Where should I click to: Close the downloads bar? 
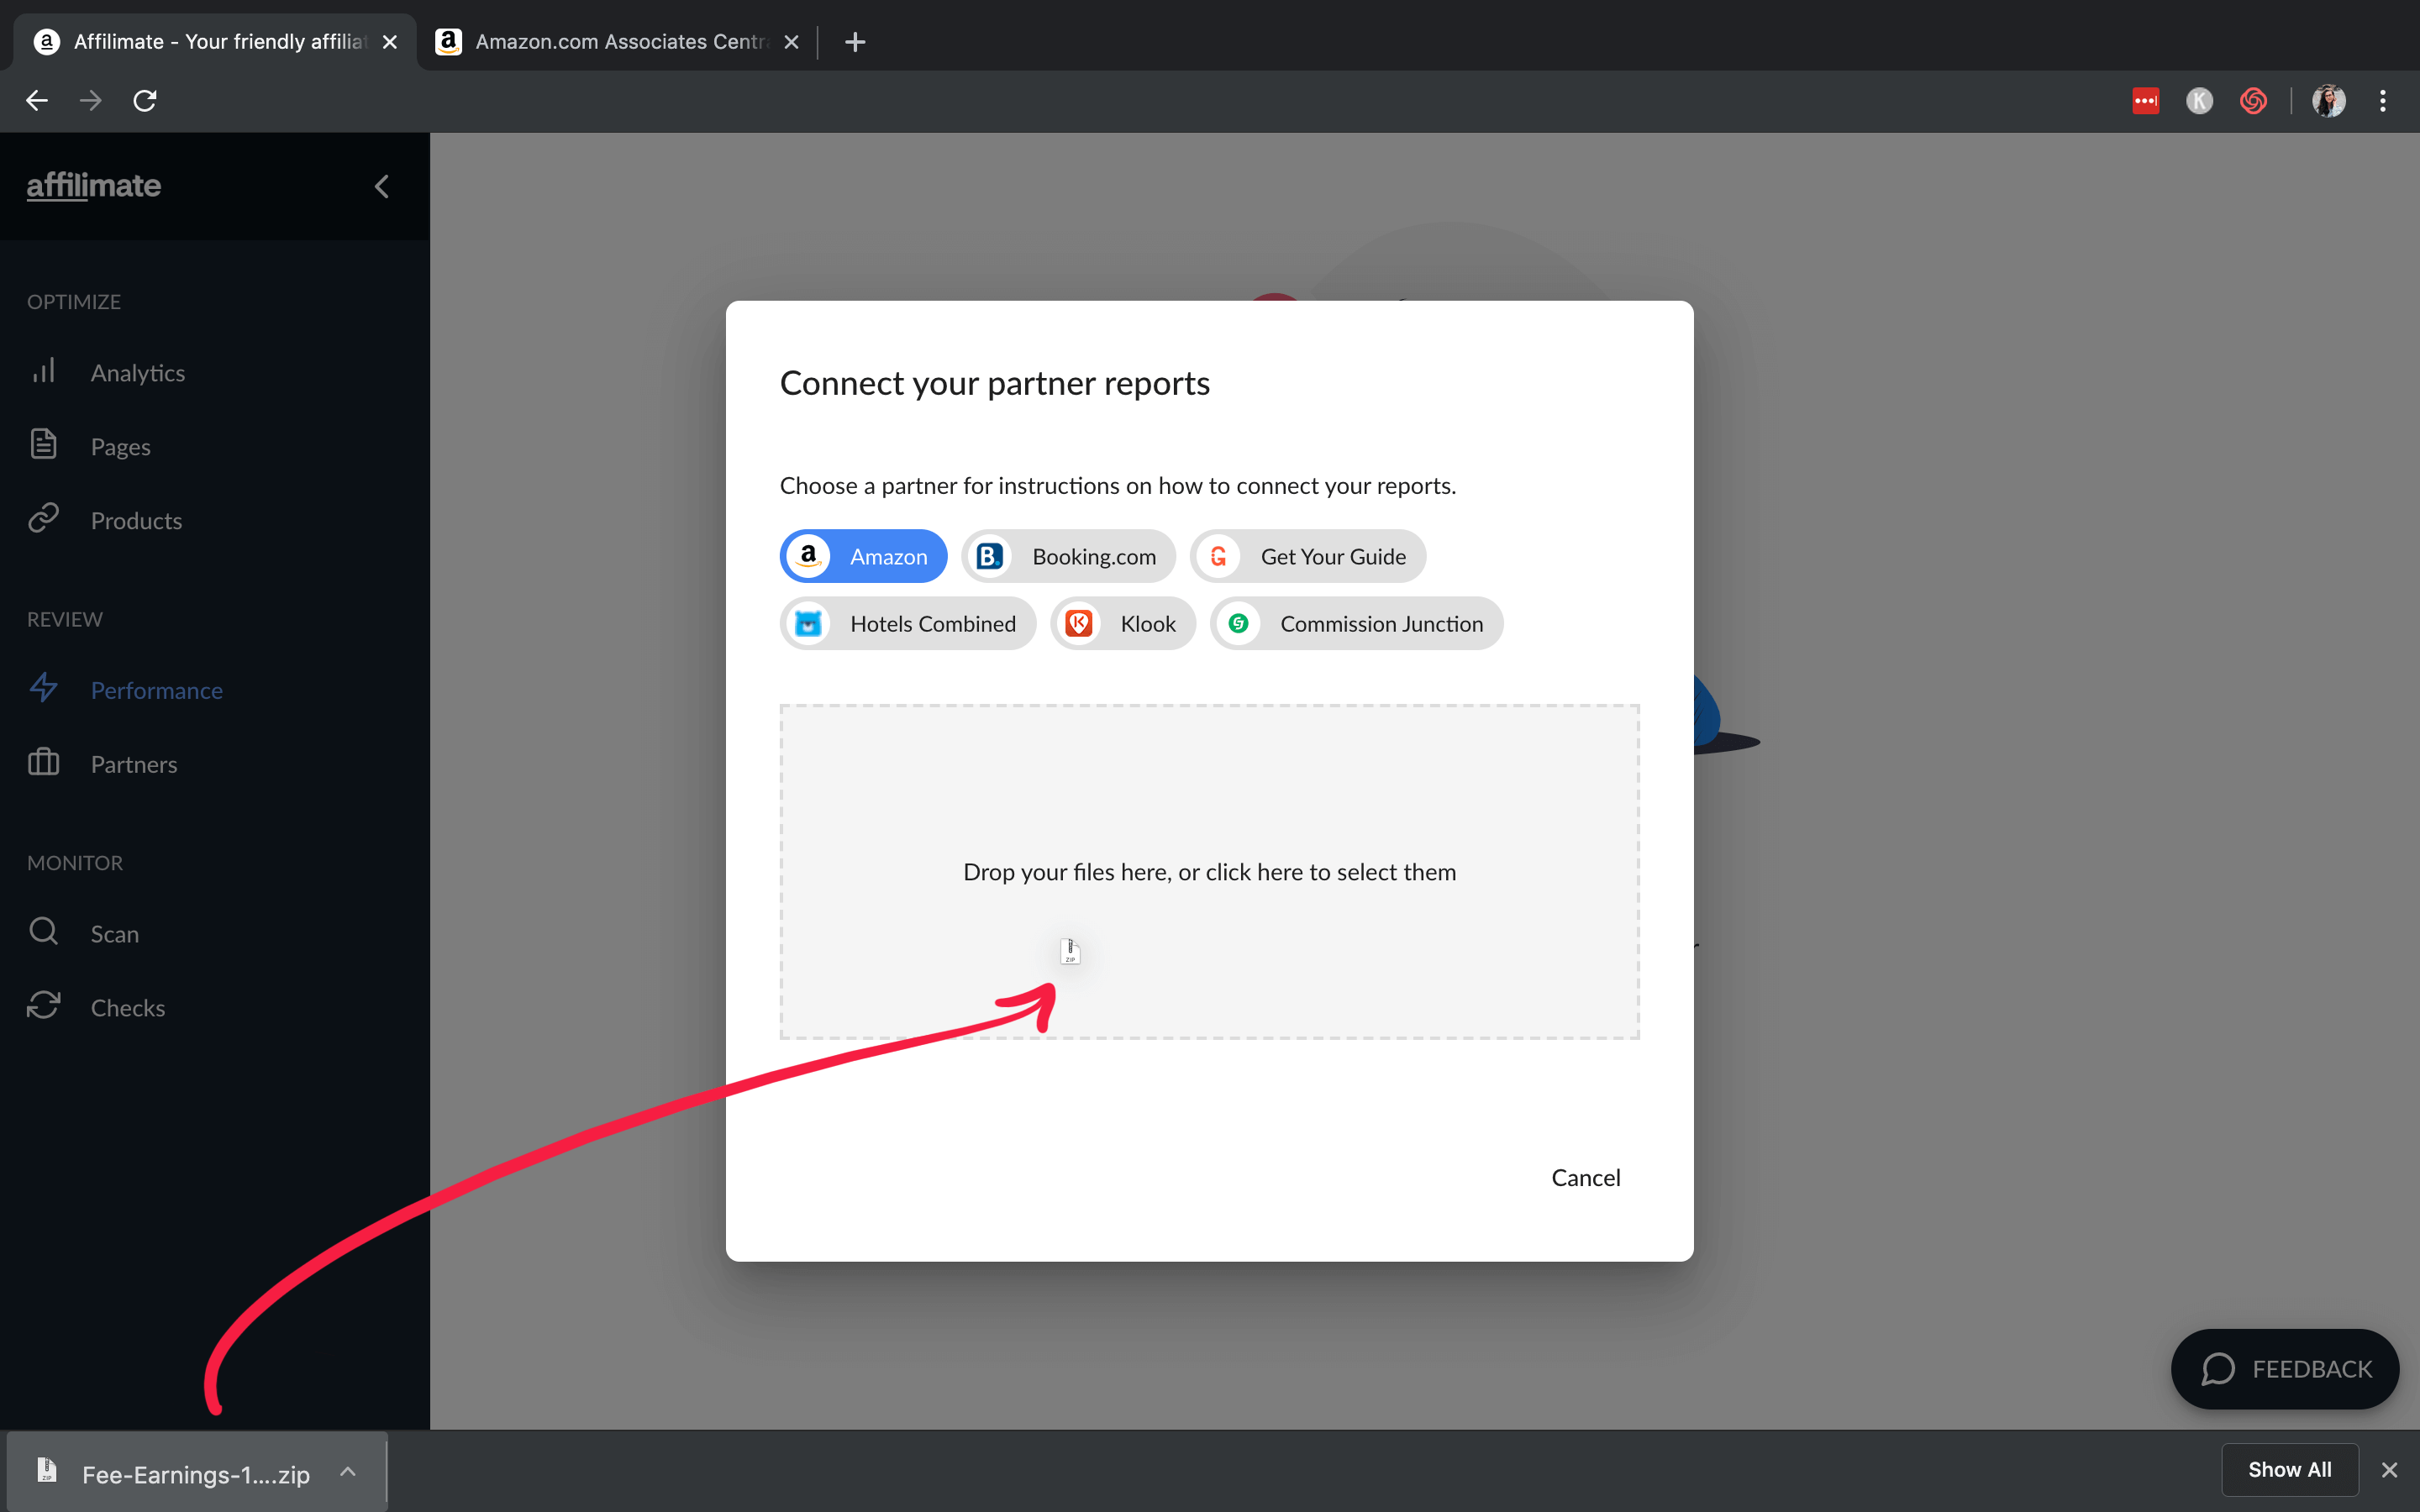pos(2389,1469)
